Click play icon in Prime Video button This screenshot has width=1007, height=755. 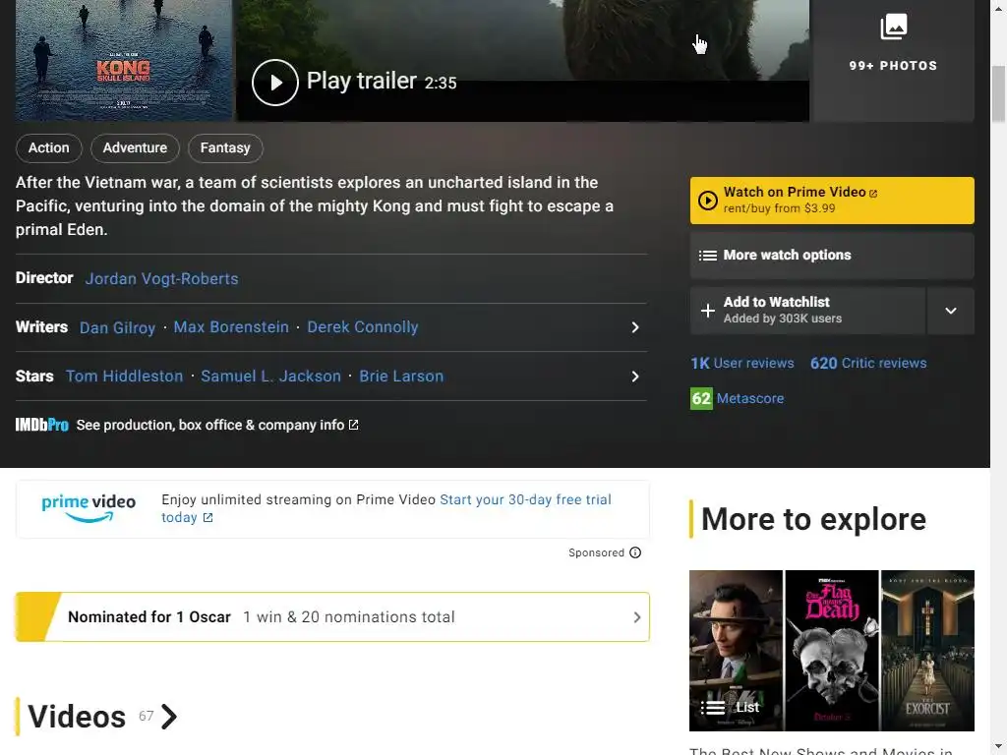point(708,201)
